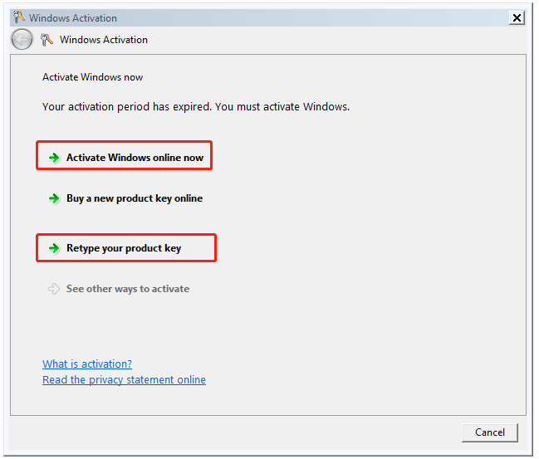
Task: Open Read the privacy statement online link
Action: 124,380
